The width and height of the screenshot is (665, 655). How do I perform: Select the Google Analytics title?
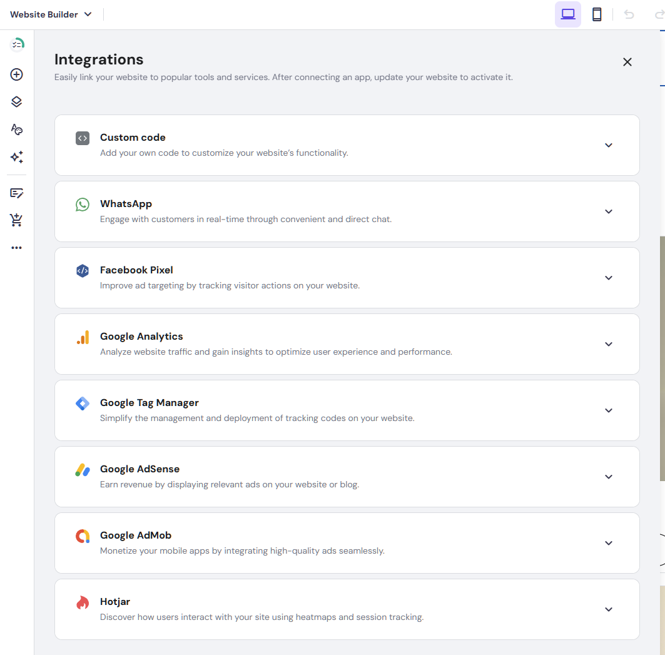[x=141, y=337]
